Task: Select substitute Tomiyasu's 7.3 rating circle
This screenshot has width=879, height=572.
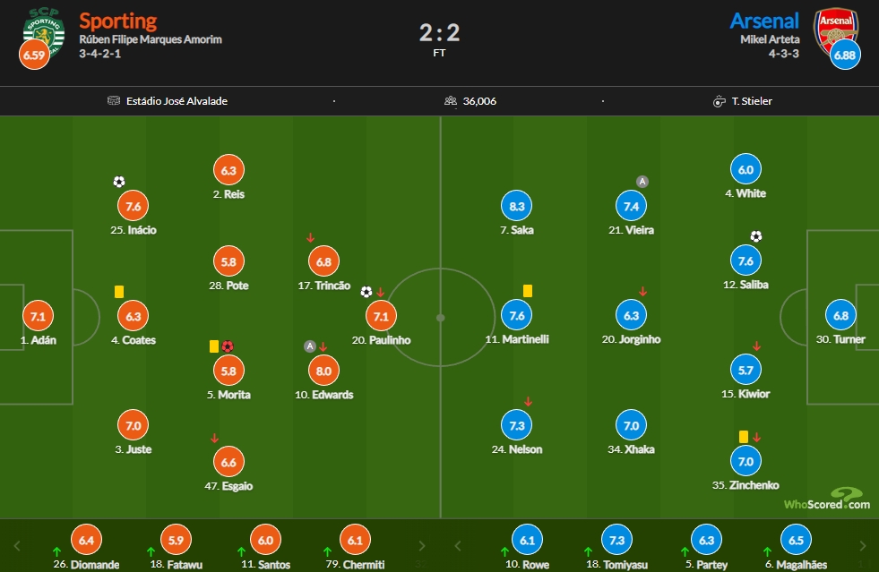Action: coord(616,540)
